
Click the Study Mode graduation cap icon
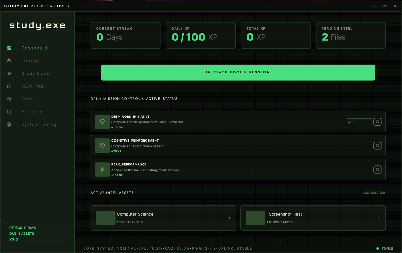pos(9,73)
